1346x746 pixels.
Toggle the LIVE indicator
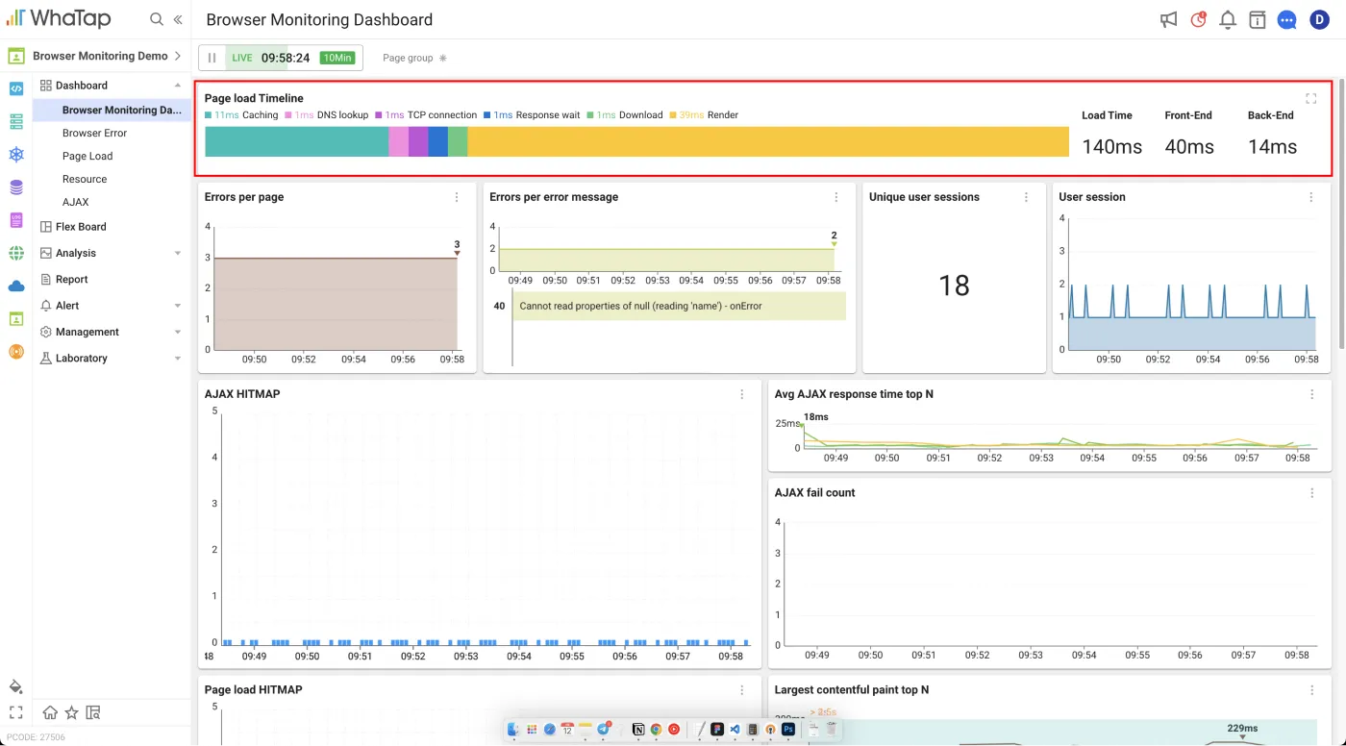[x=242, y=58]
